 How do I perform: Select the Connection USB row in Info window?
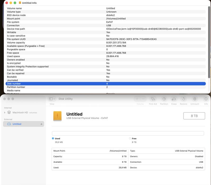click(x=106, y=25)
